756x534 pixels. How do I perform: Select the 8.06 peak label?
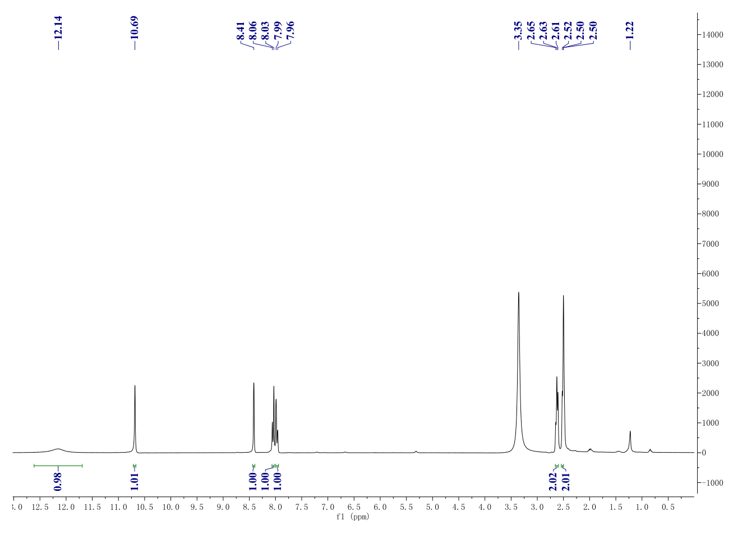pyautogui.click(x=252, y=31)
